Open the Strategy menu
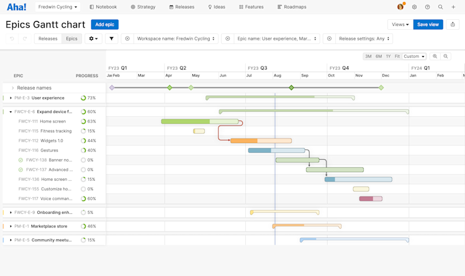465x276 pixels. point(143,7)
